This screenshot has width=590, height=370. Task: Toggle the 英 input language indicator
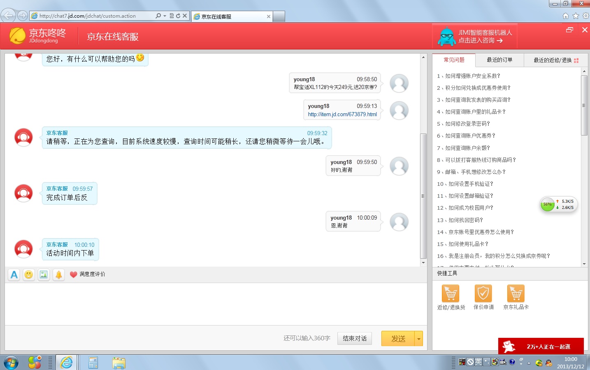tap(478, 362)
